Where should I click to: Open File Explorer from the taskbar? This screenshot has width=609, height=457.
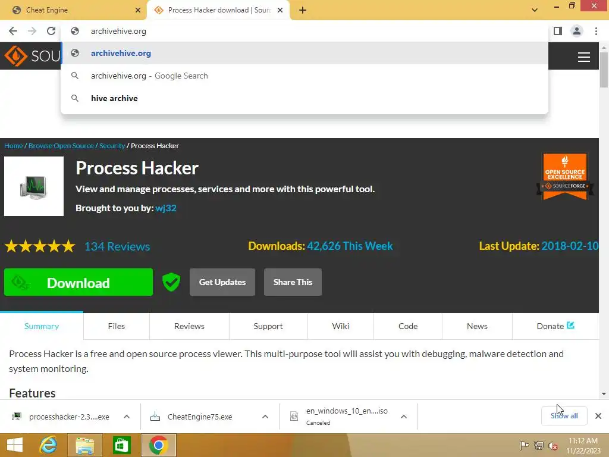(x=85, y=445)
